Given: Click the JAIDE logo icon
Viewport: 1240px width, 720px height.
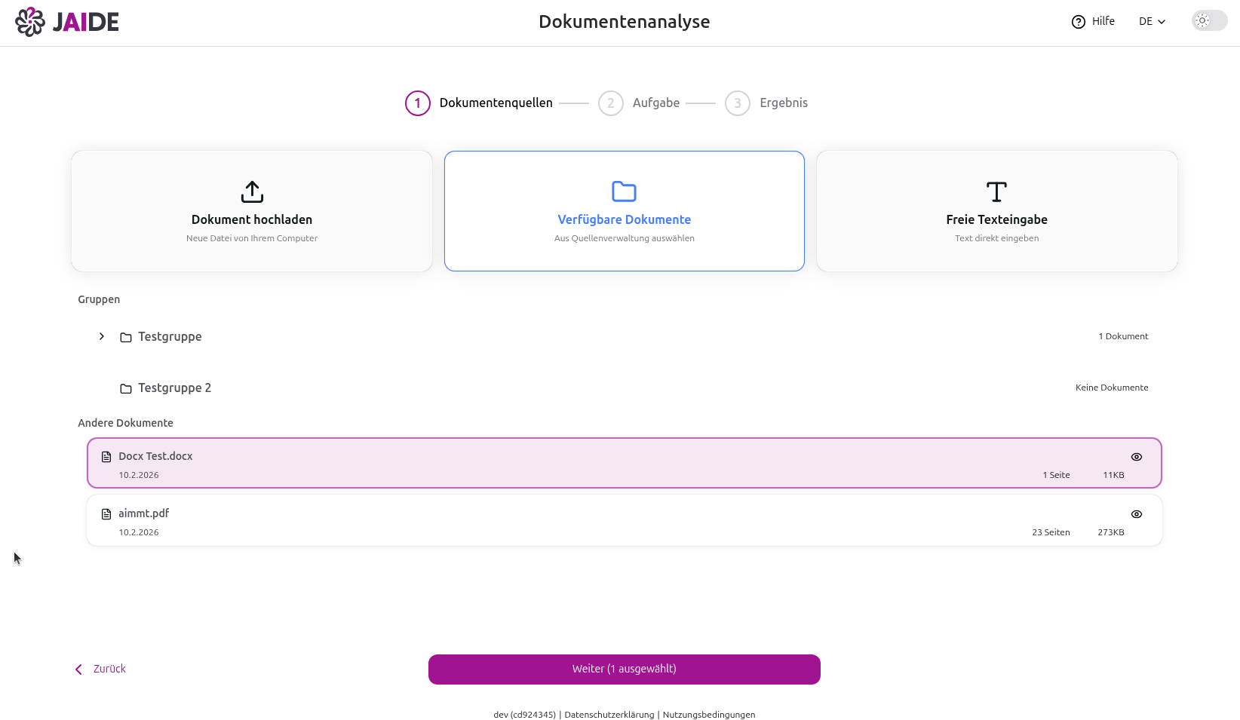Looking at the screenshot, I should point(30,22).
